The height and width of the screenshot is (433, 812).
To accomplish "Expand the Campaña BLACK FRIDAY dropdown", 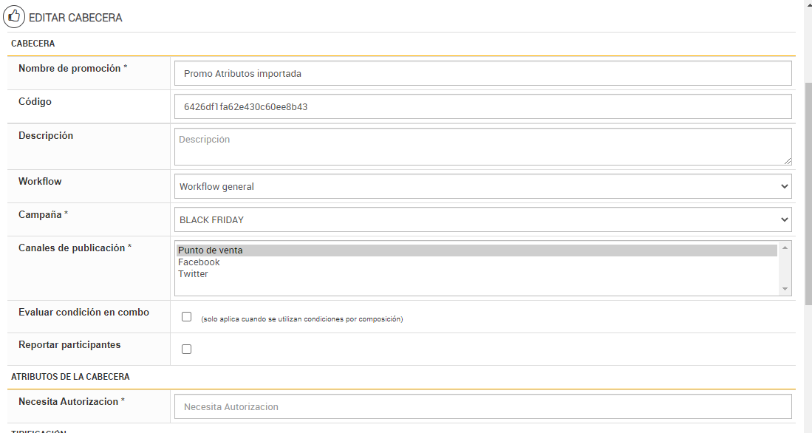I will click(x=483, y=219).
